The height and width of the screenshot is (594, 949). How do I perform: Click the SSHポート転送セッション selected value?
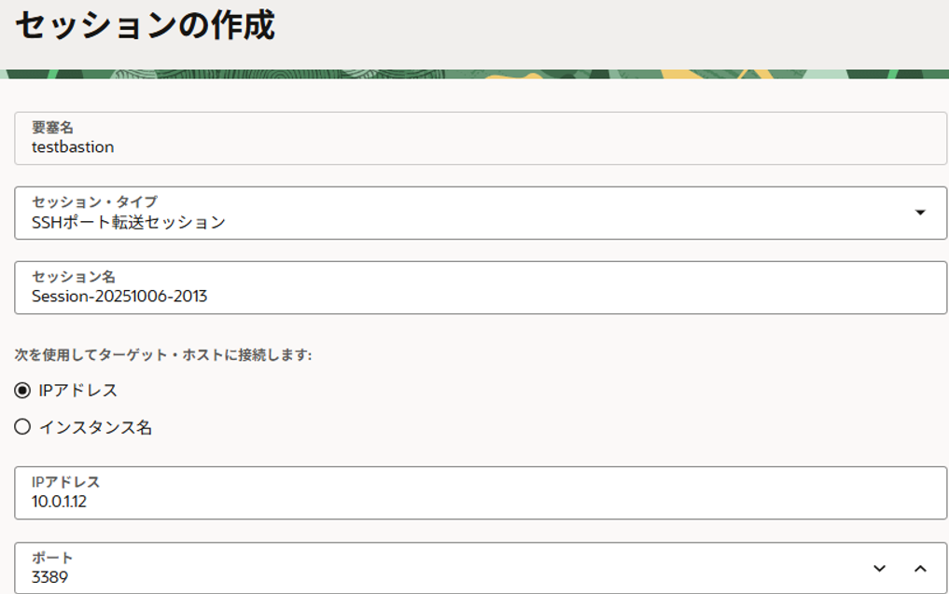(x=129, y=222)
